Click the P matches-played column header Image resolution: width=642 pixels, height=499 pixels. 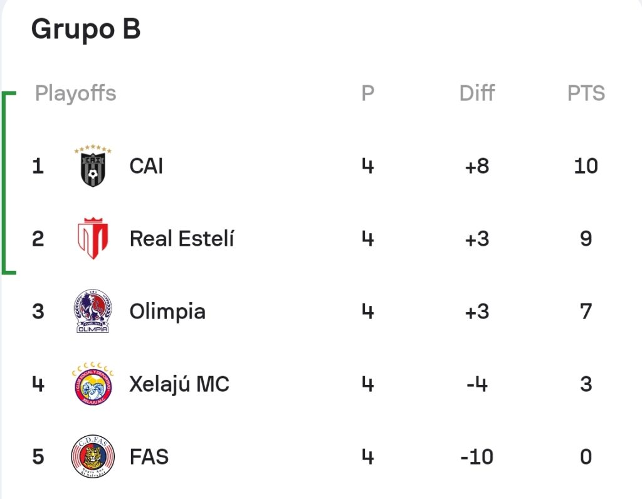pos(367,93)
